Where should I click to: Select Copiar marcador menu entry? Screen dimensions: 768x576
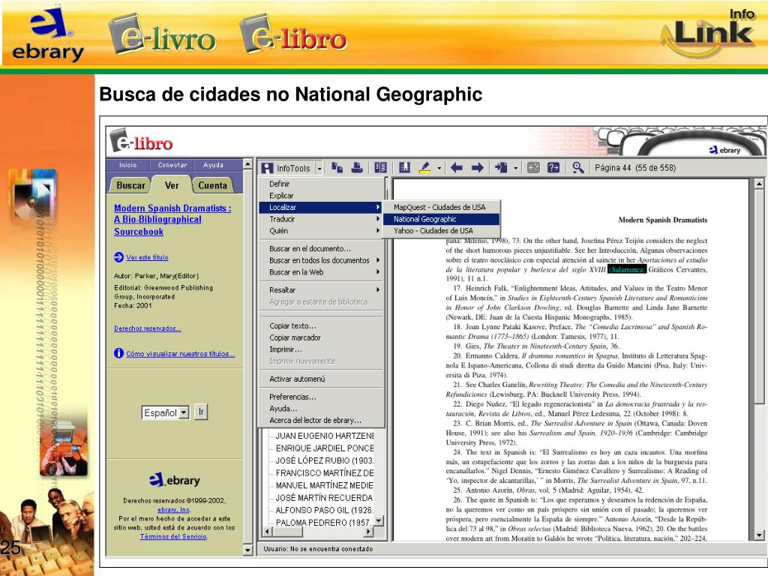(321, 337)
